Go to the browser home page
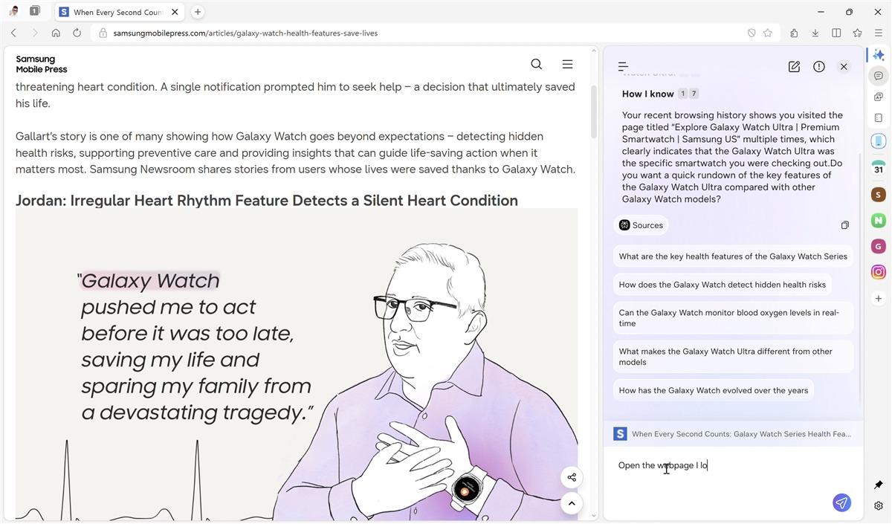892x524 pixels. (x=56, y=33)
